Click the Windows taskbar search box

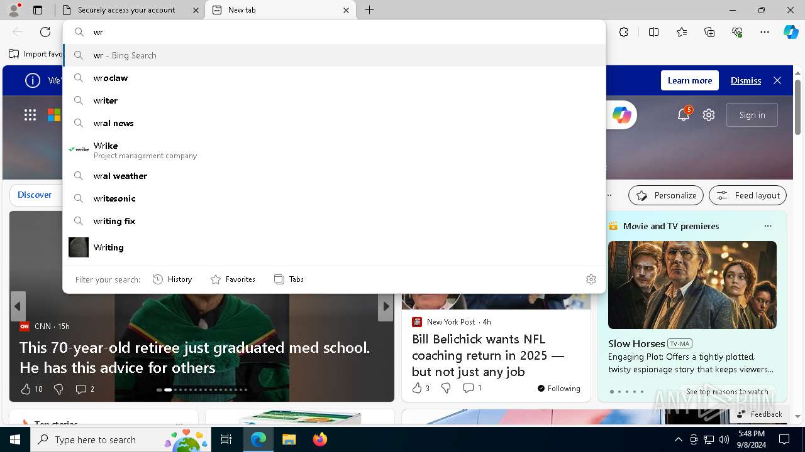(x=122, y=439)
